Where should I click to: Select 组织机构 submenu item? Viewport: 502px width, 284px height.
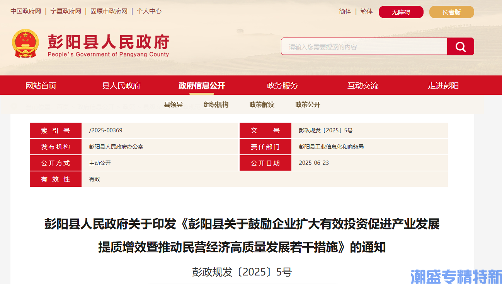point(216,104)
